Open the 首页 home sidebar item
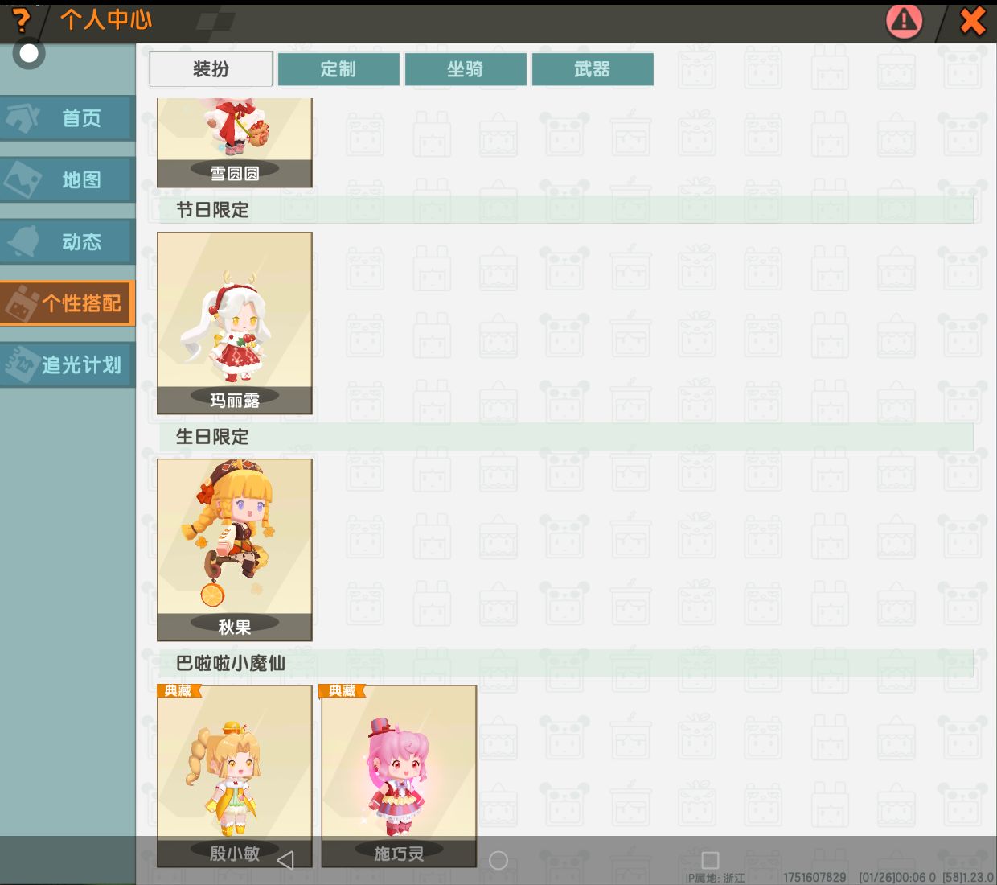997x885 pixels. click(68, 118)
